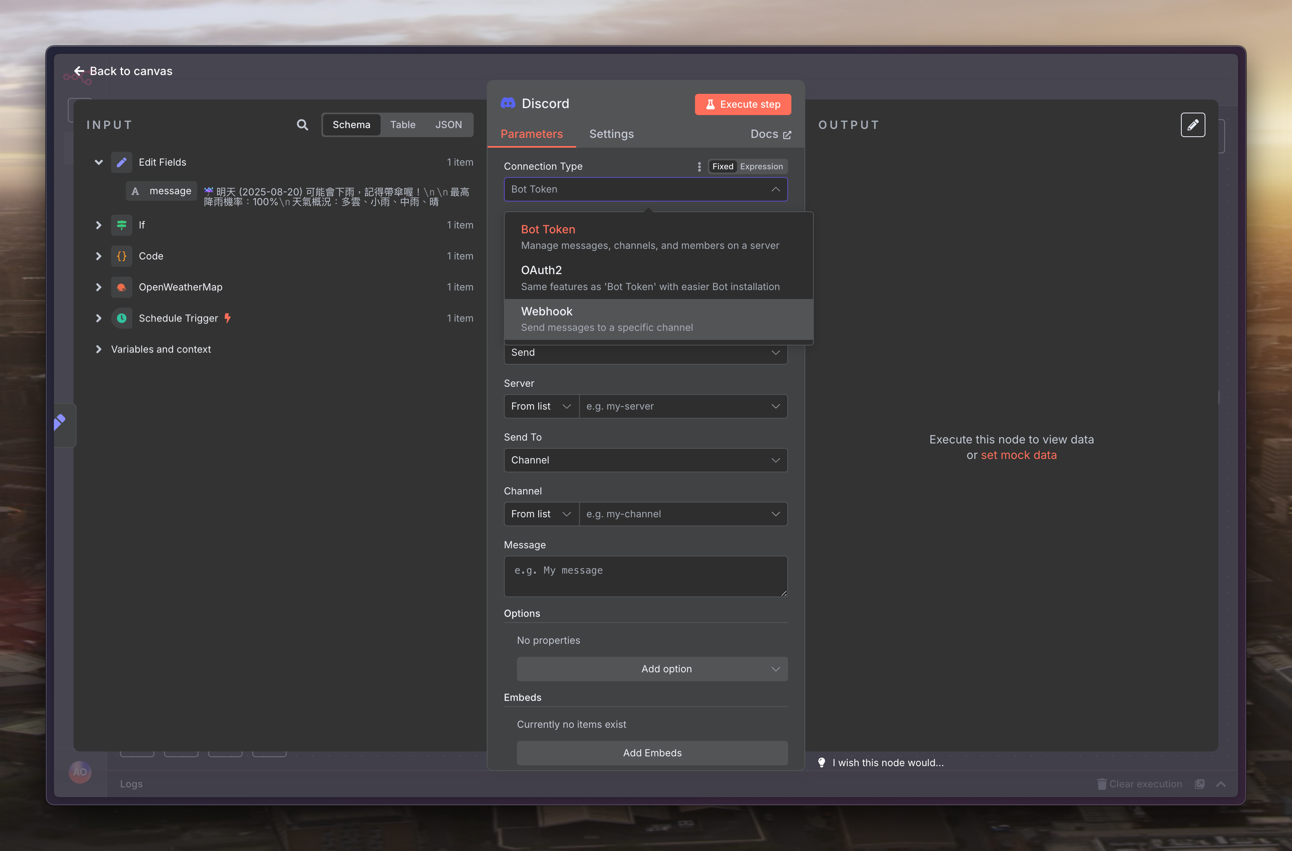
Task: Click the set mock data link
Action: pos(1018,455)
